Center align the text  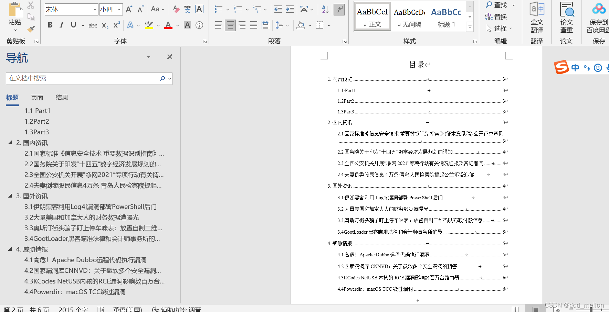pos(230,25)
